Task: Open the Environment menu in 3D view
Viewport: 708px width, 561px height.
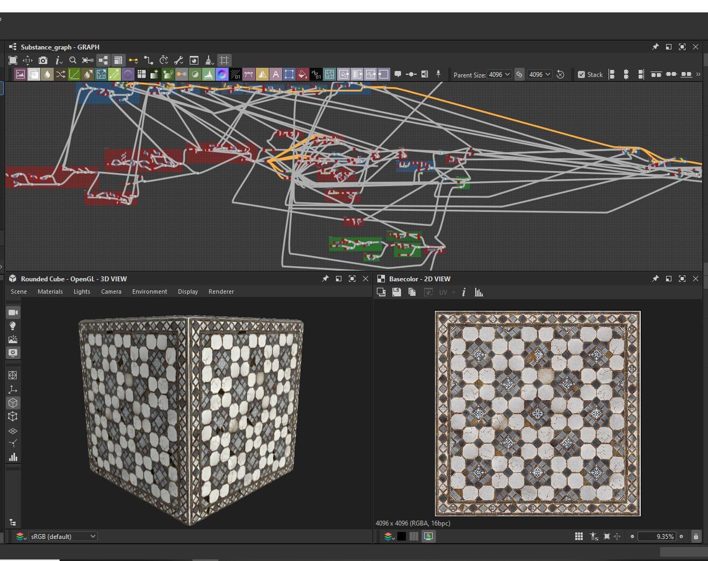Action: 149,292
